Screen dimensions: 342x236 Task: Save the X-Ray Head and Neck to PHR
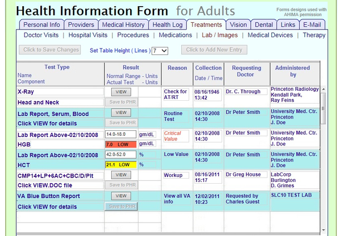pos(121,102)
